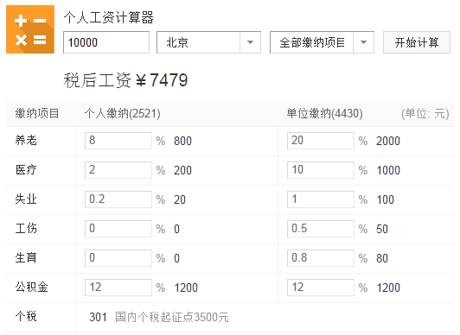Click the (单位: 元) unit label
Viewport: 460px width, 335px height.
[x=425, y=114]
